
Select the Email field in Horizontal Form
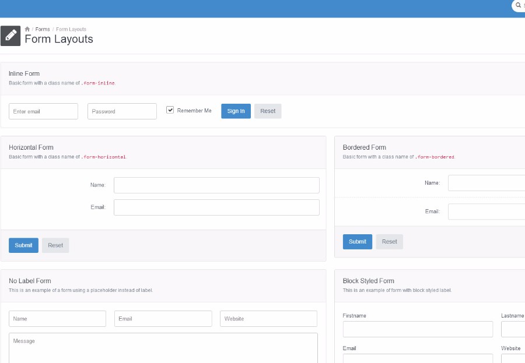click(216, 207)
